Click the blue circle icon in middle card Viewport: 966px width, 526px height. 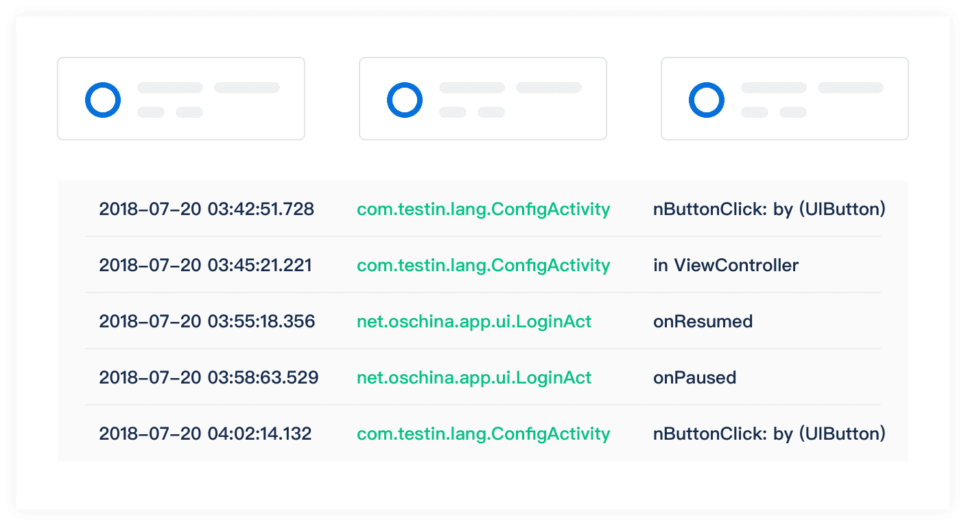(x=405, y=99)
